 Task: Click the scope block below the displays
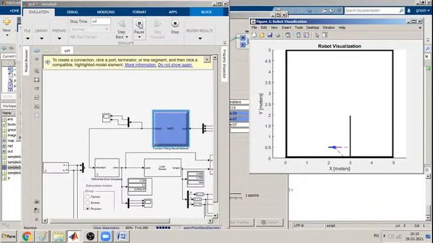coord(148,203)
